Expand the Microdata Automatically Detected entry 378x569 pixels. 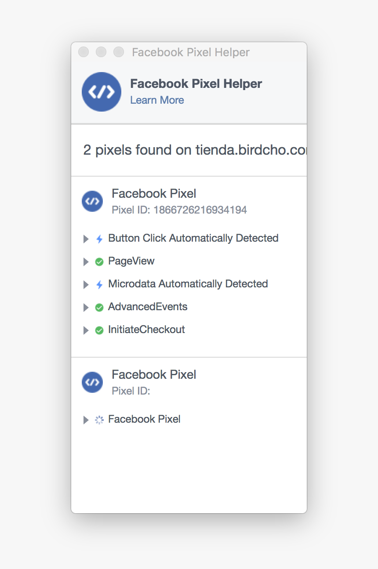[86, 284]
